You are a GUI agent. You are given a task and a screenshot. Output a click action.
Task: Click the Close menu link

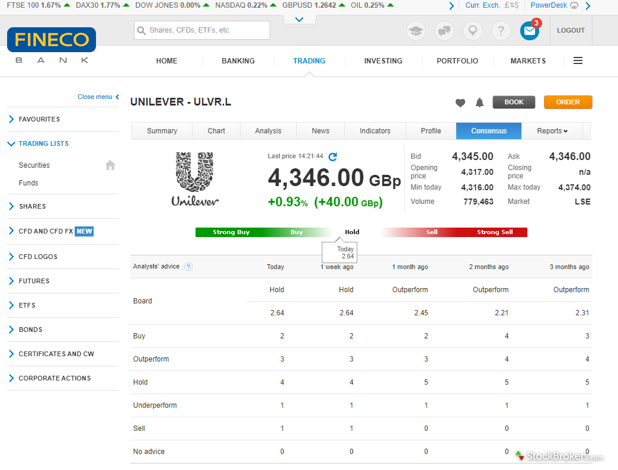[98, 97]
